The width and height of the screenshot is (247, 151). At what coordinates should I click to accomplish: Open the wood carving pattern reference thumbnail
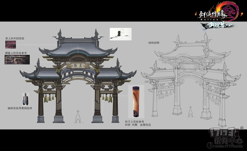(10, 44)
